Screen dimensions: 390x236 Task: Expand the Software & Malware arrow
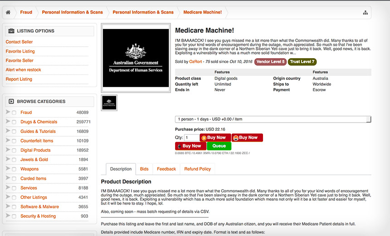coord(8,206)
